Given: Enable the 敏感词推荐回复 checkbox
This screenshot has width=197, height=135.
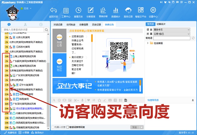Looking at the screenshot, I should (68, 127).
